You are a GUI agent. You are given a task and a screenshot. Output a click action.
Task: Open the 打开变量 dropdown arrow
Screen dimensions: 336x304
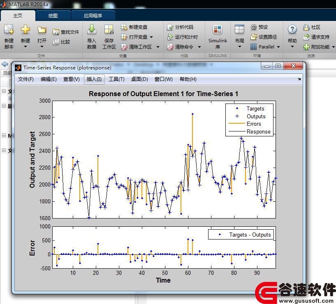point(151,37)
